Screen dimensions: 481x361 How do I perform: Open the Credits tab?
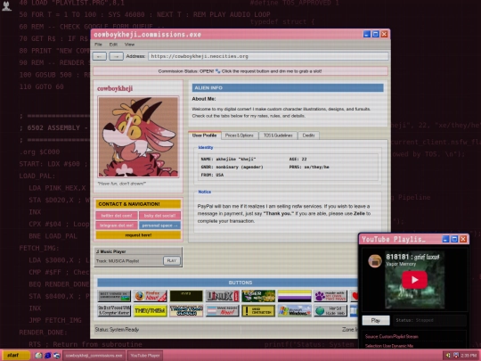[308, 135]
